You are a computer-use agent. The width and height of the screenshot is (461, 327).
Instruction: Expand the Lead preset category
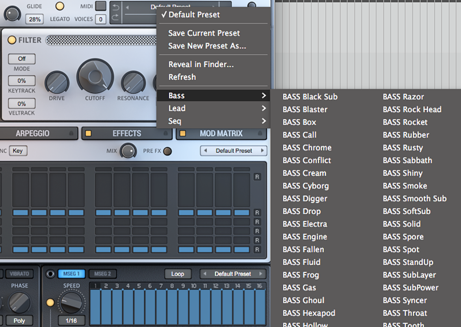click(x=214, y=108)
